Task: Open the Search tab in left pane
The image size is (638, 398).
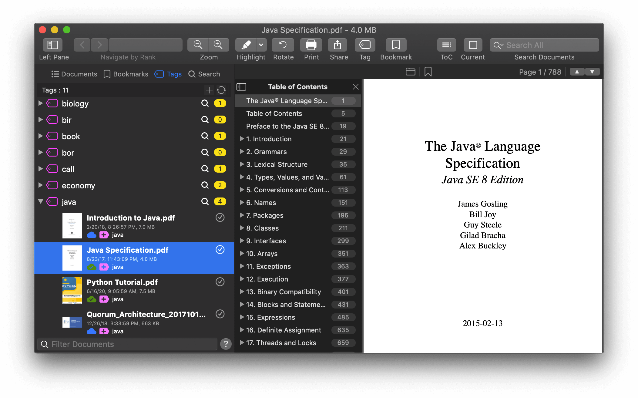Action: point(204,74)
